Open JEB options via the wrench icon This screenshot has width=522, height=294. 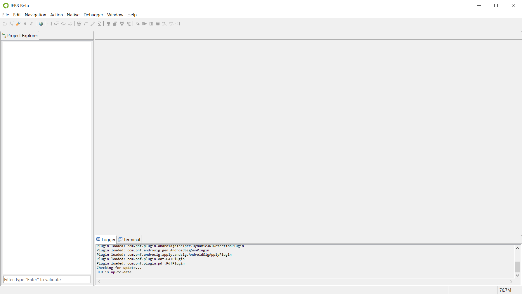[18, 24]
